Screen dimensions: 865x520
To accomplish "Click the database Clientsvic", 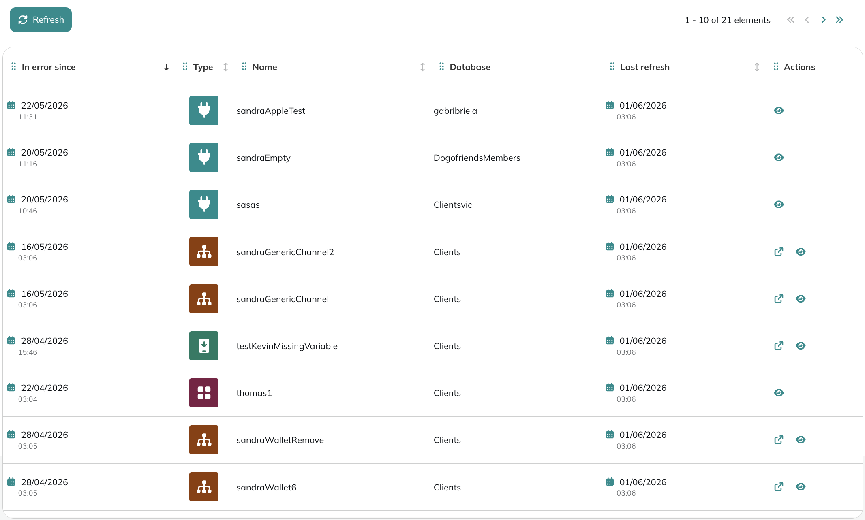I will pos(453,205).
